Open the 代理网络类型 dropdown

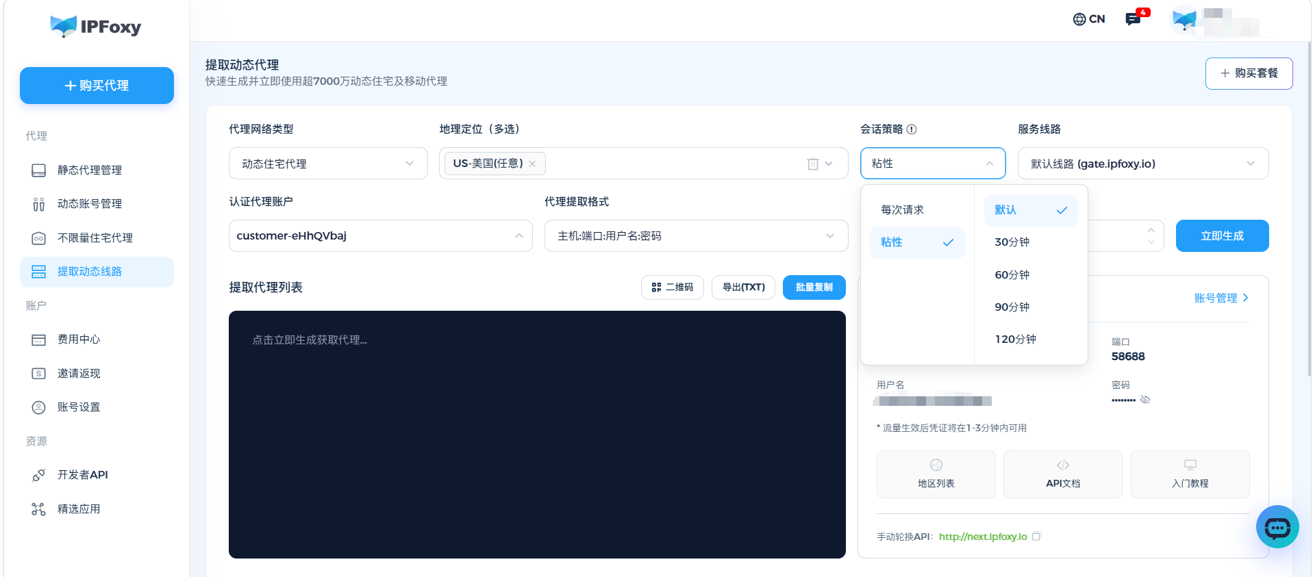click(328, 164)
